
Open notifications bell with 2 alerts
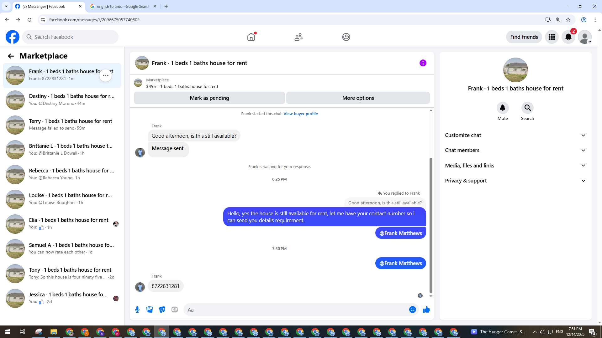click(x=568, y=37)
